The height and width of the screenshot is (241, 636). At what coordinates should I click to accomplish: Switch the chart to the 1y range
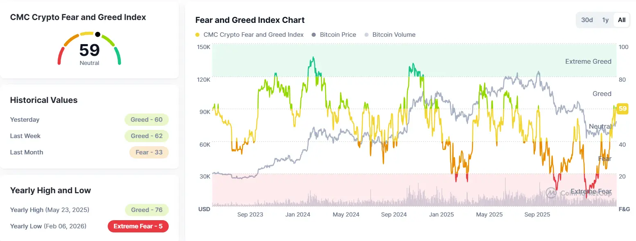(x=605, y=20)
